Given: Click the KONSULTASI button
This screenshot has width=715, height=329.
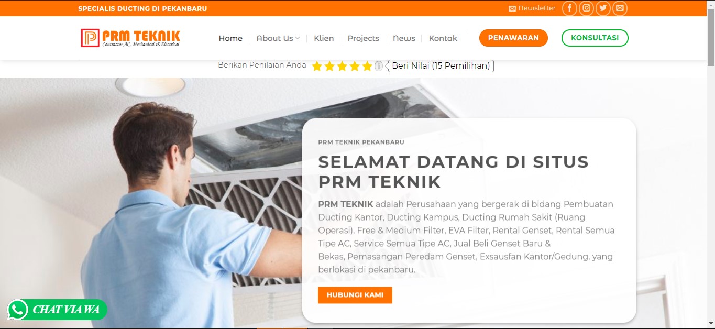Looking at the screenshot, I should coord(595,38).
